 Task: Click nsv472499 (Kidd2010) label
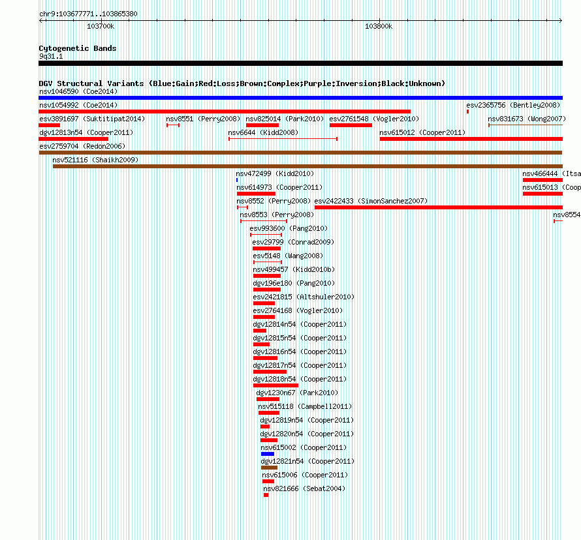[275, 173]
